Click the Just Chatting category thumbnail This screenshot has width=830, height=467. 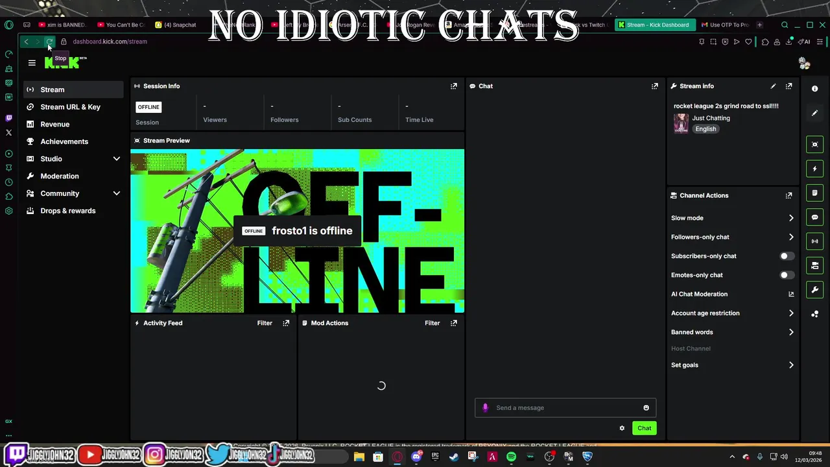(681, 123)
